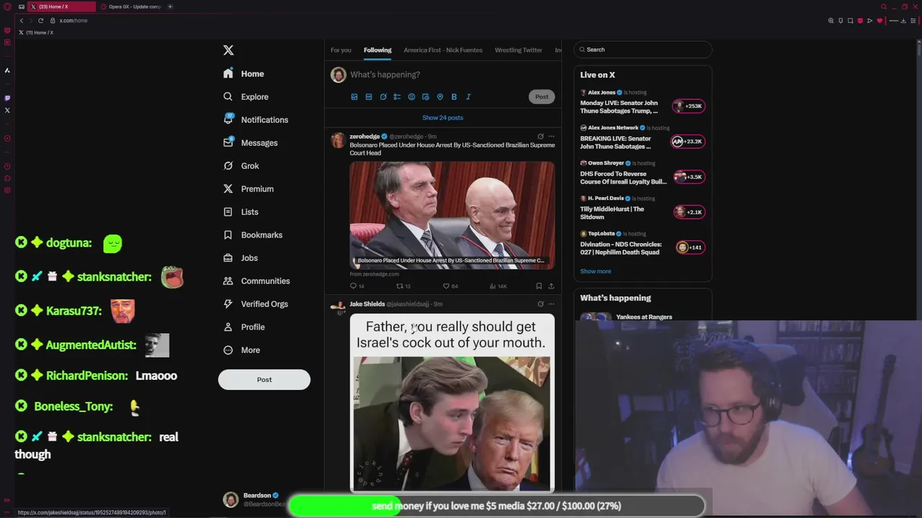Click Show more under Live on X
The width and height of the screenshot is (922, 518).
tap(596, 271)
